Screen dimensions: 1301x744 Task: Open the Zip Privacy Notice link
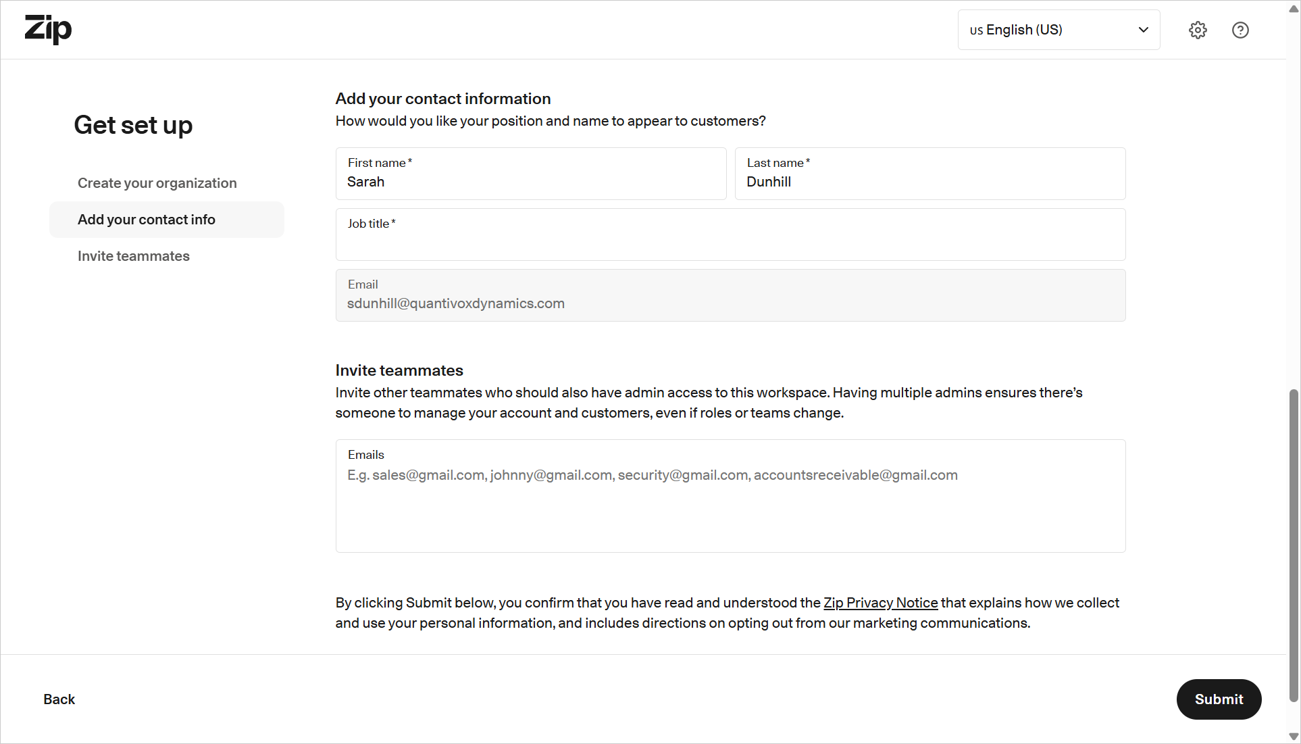[x=880, y=603]
